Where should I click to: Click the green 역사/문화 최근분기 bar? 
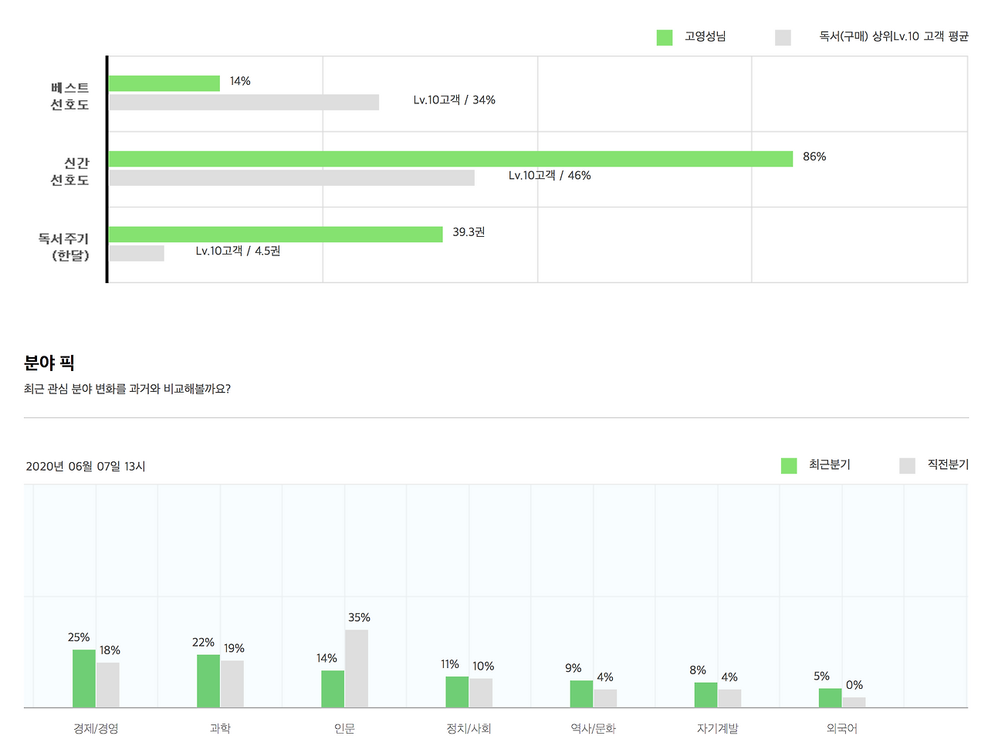click(582, 694)
